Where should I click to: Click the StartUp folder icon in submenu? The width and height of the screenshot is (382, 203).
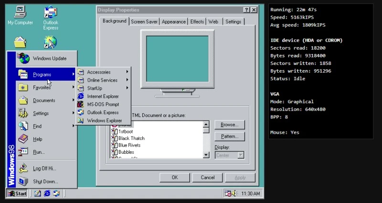coord(81,88)
